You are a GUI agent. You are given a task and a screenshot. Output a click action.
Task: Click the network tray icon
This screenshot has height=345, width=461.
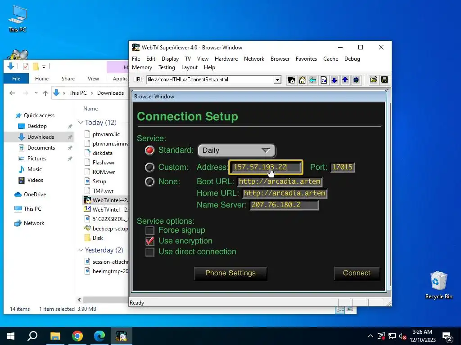392,336
